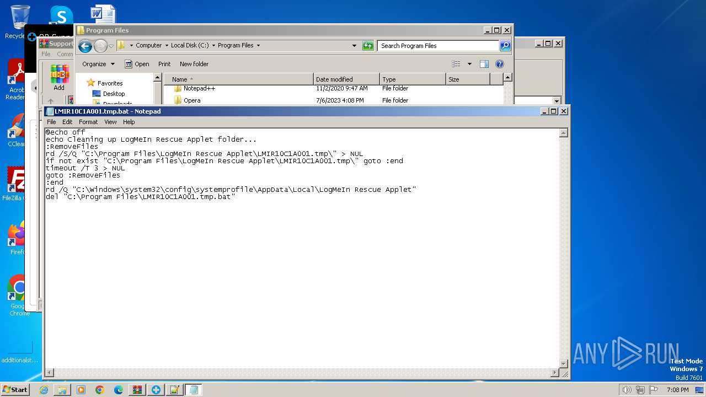Go back in the Program Files window

point(85,46)
